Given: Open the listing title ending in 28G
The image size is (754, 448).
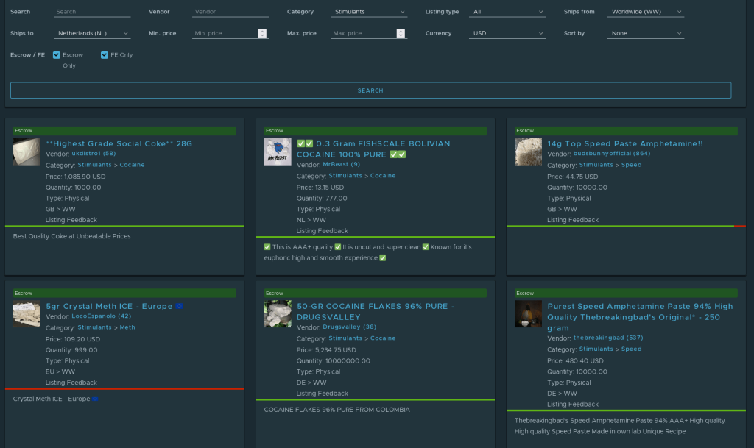Looking at the screenshot, I should (119, 143).
